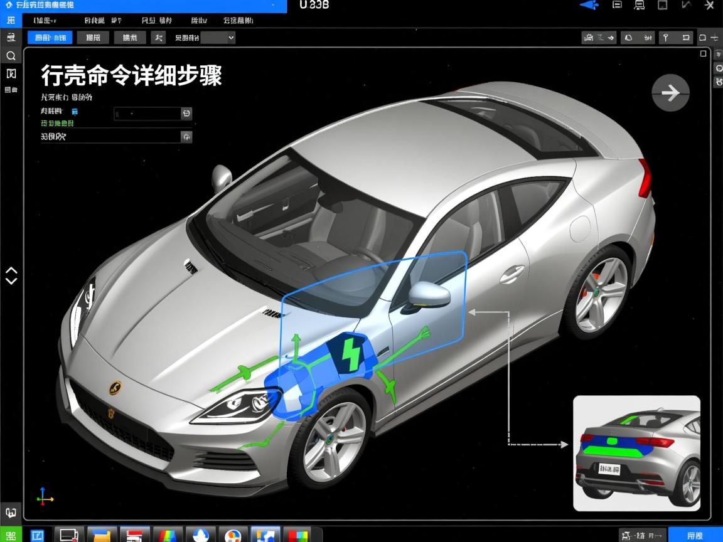Toggle the small blue indicator beside first field label

(x=75, y=112)
